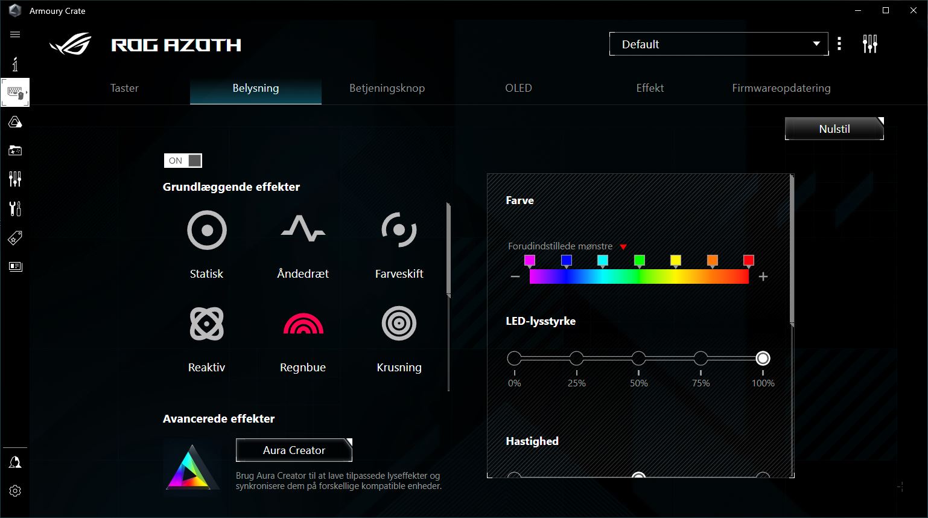928x518 pixels.
Task: Open Settings gear icon in sidebar
Action: 15,491
